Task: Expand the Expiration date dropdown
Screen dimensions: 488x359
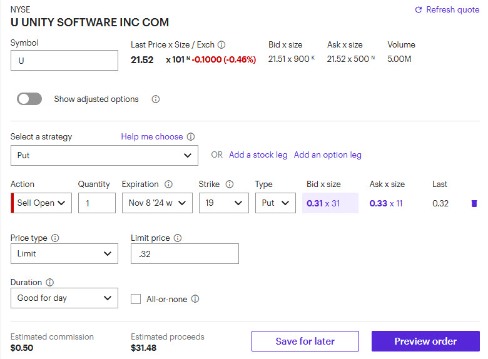Action: (x=157, y=203)
